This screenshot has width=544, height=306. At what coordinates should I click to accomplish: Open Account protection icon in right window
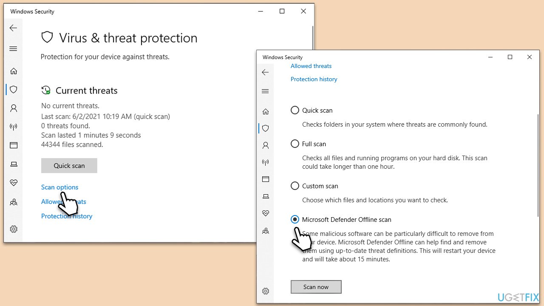pos(266,145)
